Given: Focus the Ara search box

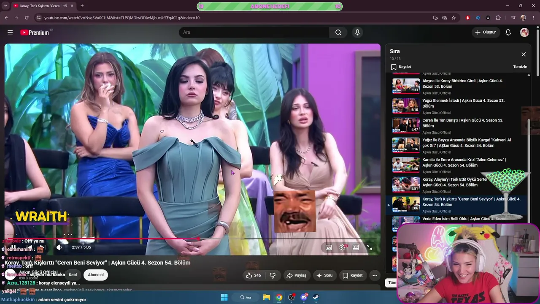Looking at the screenshot, I should 254,33.
